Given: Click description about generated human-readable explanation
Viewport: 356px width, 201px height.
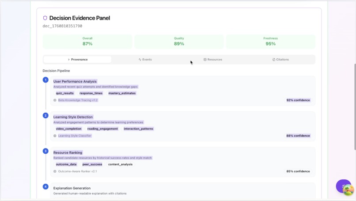Looking at the screenshot, I should (x=90, y=193).
